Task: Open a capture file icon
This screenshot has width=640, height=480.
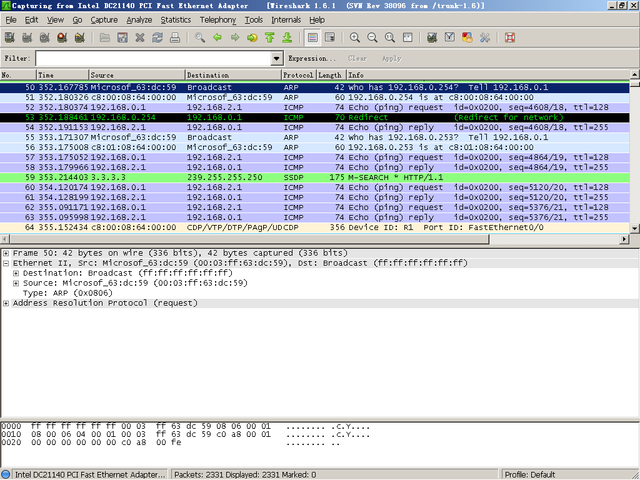Action: [x=105, y=38]
